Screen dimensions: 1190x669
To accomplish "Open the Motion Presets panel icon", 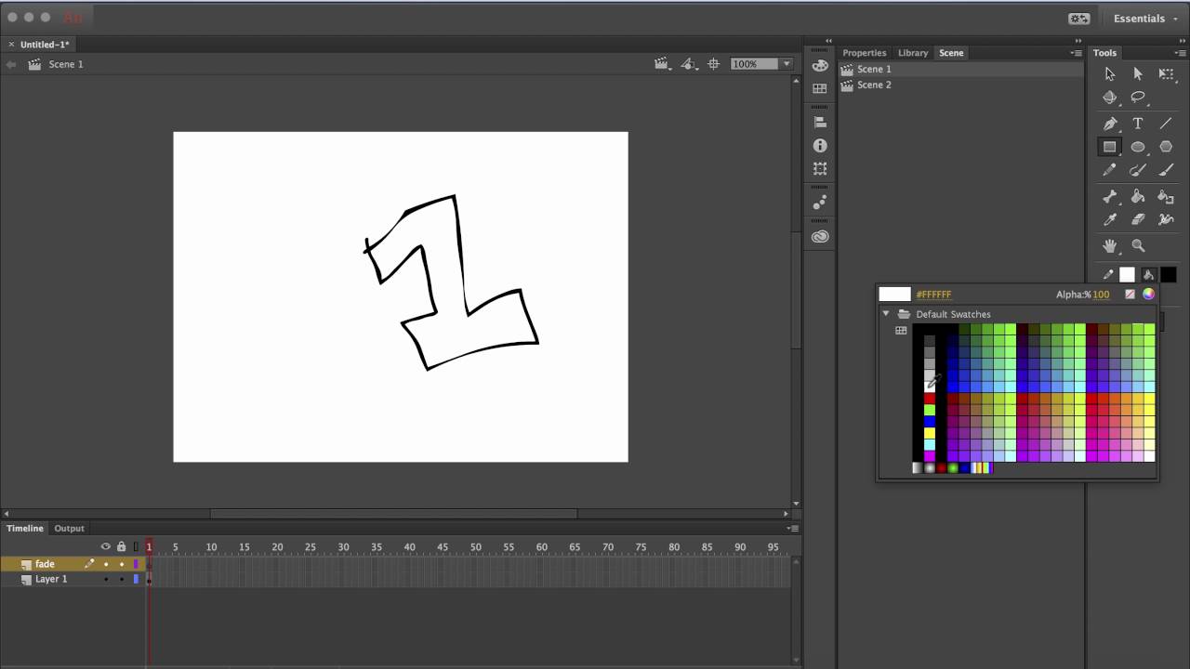I will pos(820,203).
